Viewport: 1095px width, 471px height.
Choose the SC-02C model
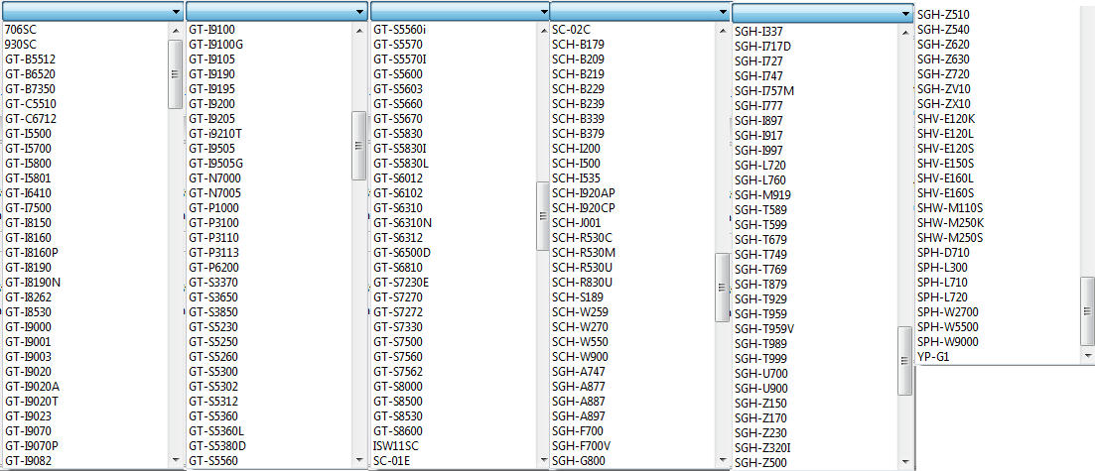point(571,30)
